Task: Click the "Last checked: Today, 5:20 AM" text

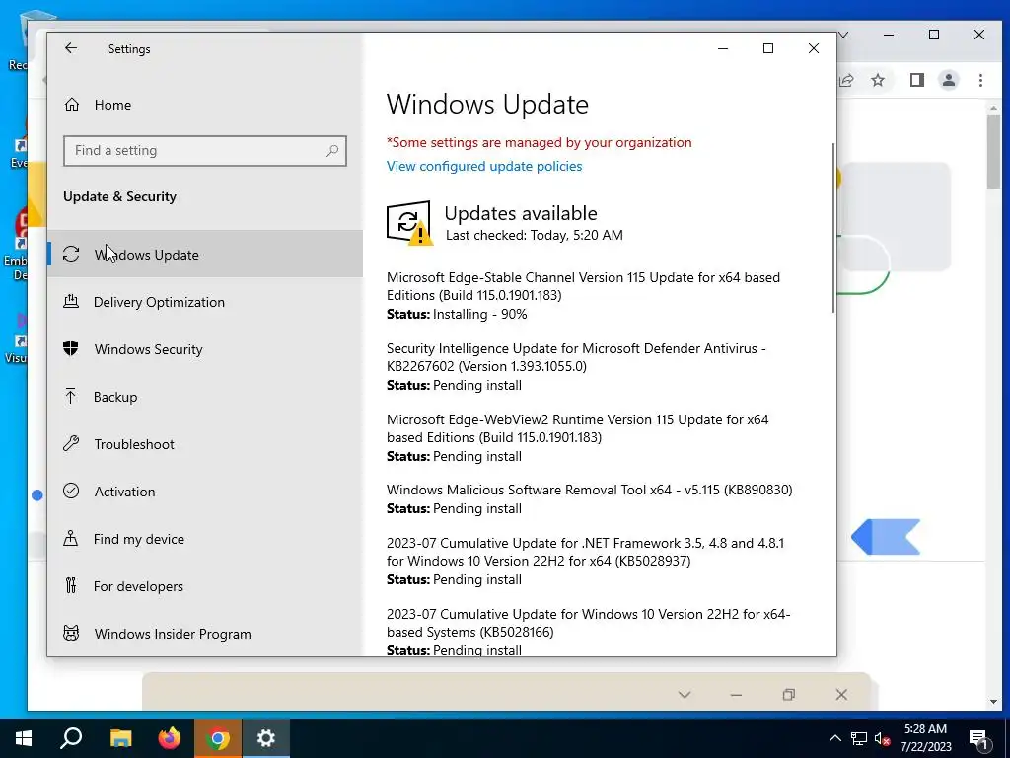Action: pos(534,235)
